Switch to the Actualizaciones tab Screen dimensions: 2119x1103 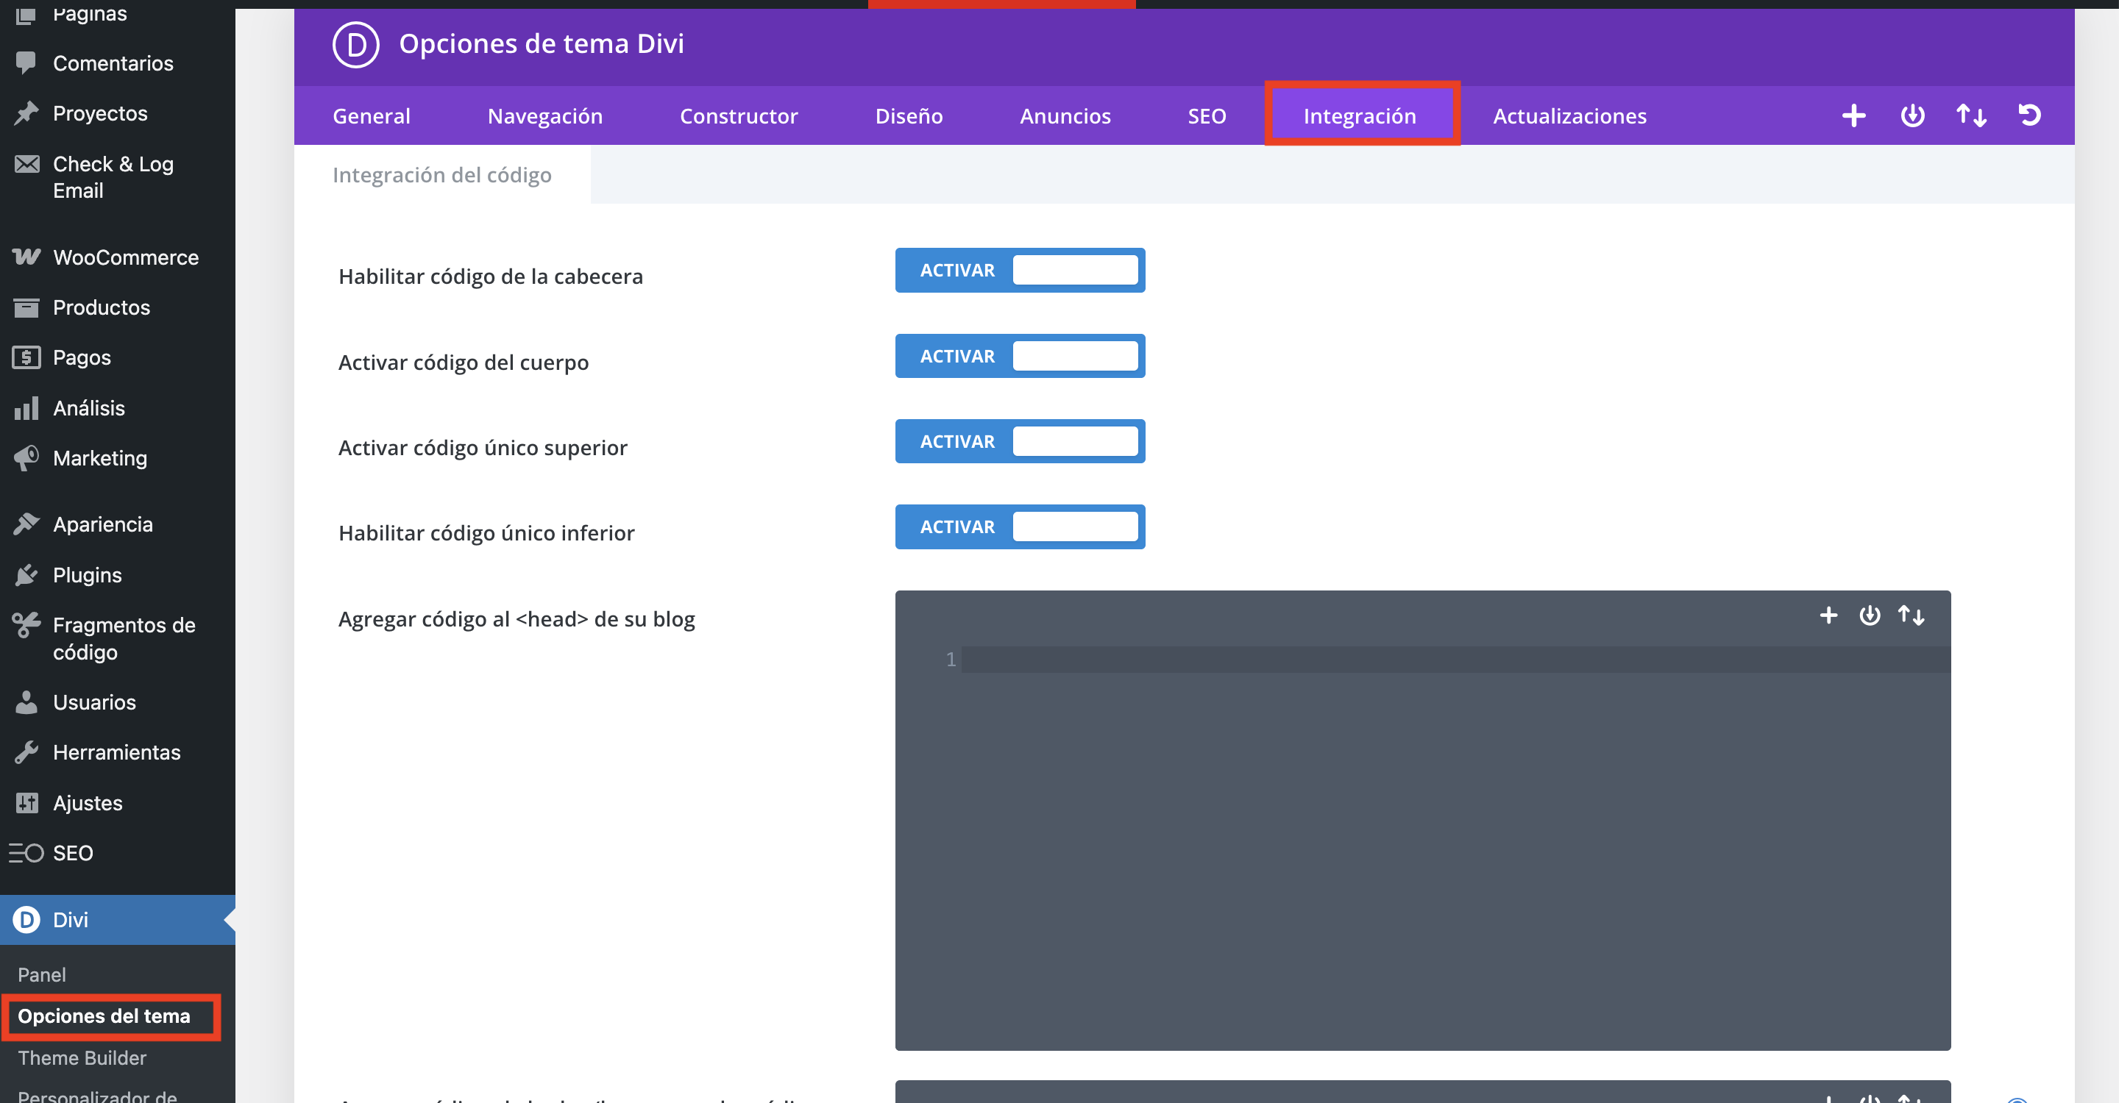click(1569, 116)
